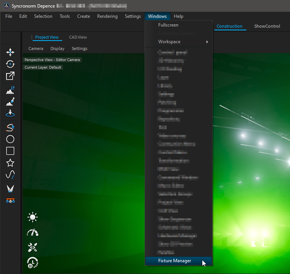Toggle the performance gauge overlay icon
The width and height of the screenshot is (290, 274).
[x=33, y=232]
